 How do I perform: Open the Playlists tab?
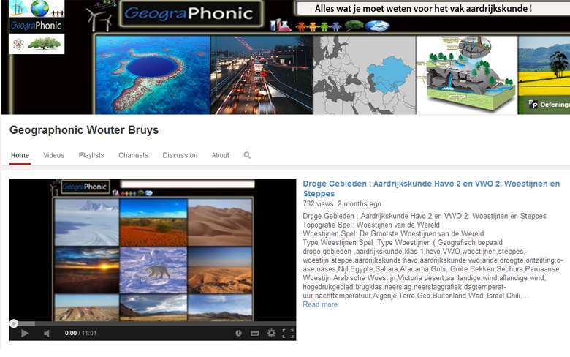(x=91, y=155)
